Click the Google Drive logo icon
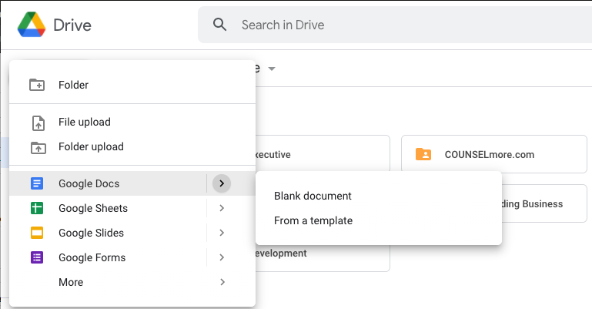The image size is (592, 309). click(32, 25)
